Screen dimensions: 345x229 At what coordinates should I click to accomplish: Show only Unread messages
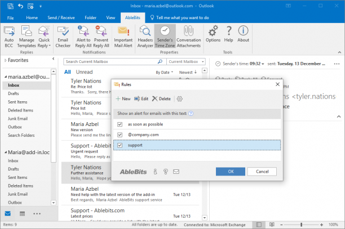(84, 72)
